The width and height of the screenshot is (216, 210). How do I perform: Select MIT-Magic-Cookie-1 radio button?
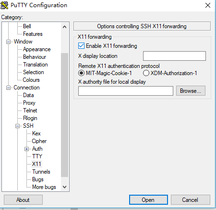click(x=81, y=73)
